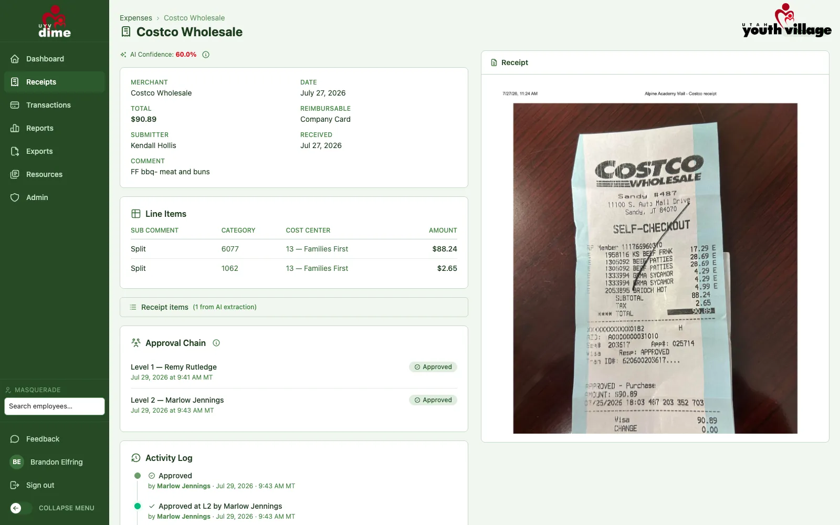Viewport: 840px width, 525px height.
Task: Click the $90.89 total value
Action: [x=144, y=119]
